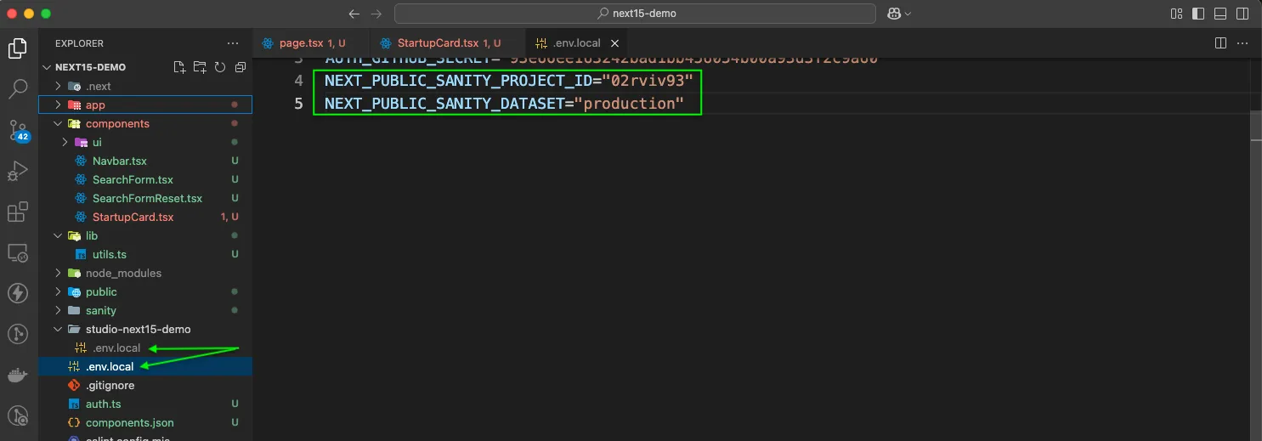The image size is (1262, 441).
Task: Open the Search view in activity bar
Action: pos(17,88)
